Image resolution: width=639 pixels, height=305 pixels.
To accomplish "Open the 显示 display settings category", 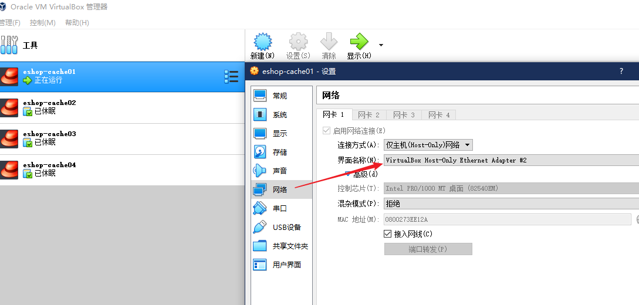I will pos(282,134).
